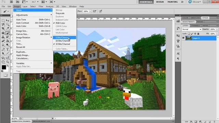The height and width of the screenshot is (123, 219).
Task: Open the Normal blend mode dropdown
Action: click(x=192, y=29)
